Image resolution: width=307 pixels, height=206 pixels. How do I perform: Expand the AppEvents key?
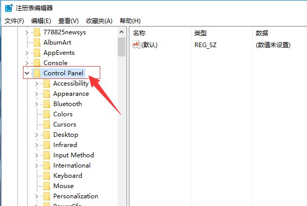(x=27, y=53)
